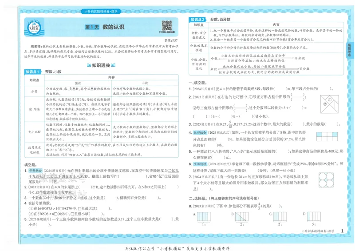Click the blank box in 16□98279
This screenshot has height=251, width=355.
coord(61,208)
